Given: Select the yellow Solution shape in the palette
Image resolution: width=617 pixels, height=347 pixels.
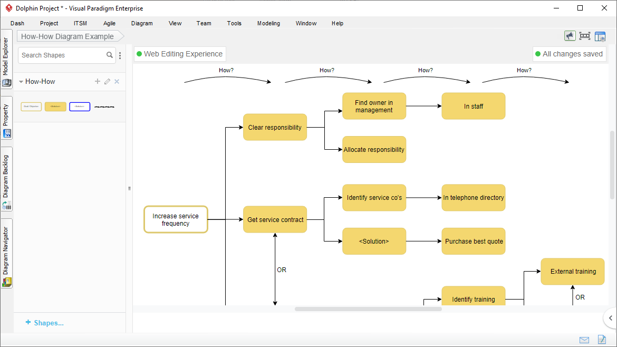Looking at the screenshot, I should pos(55,107).
